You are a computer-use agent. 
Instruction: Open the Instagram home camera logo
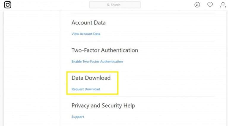click(7, 5)
